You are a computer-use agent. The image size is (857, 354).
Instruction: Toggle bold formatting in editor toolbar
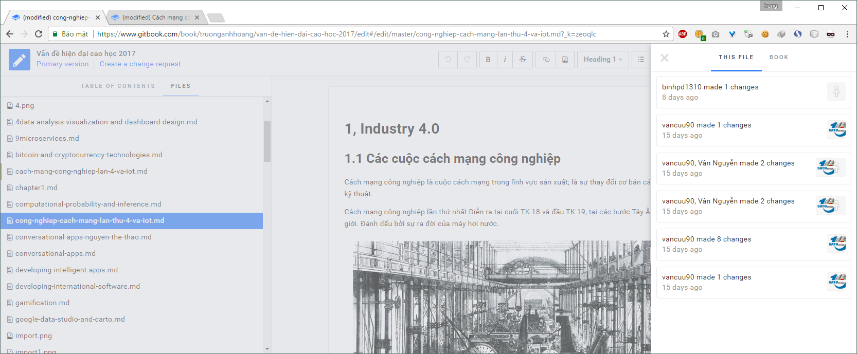(488, 60)
